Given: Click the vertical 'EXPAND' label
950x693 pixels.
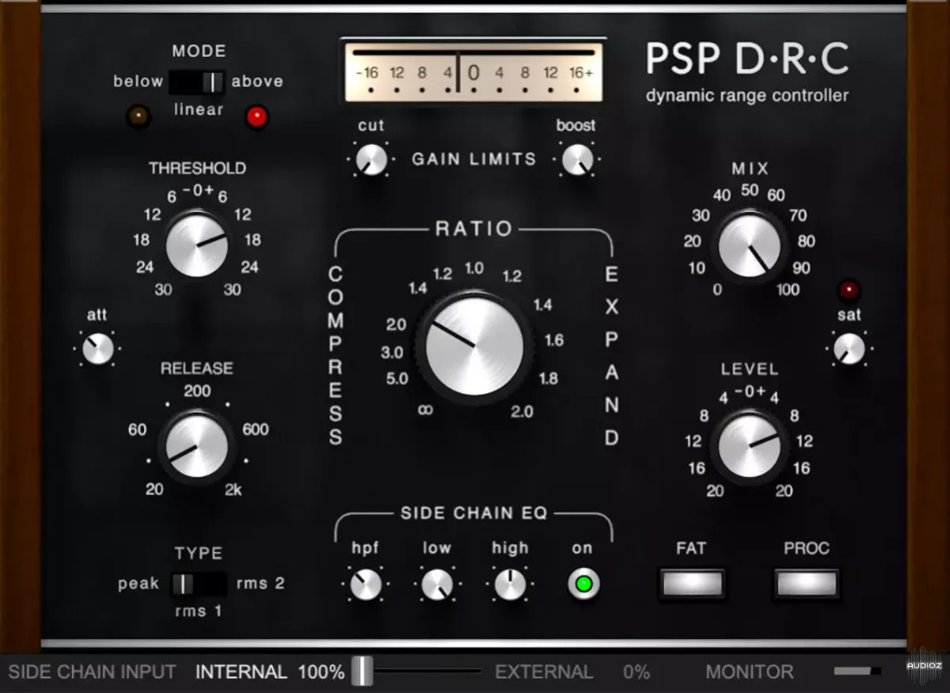Looking at the screenshot, I should (611, 356).
